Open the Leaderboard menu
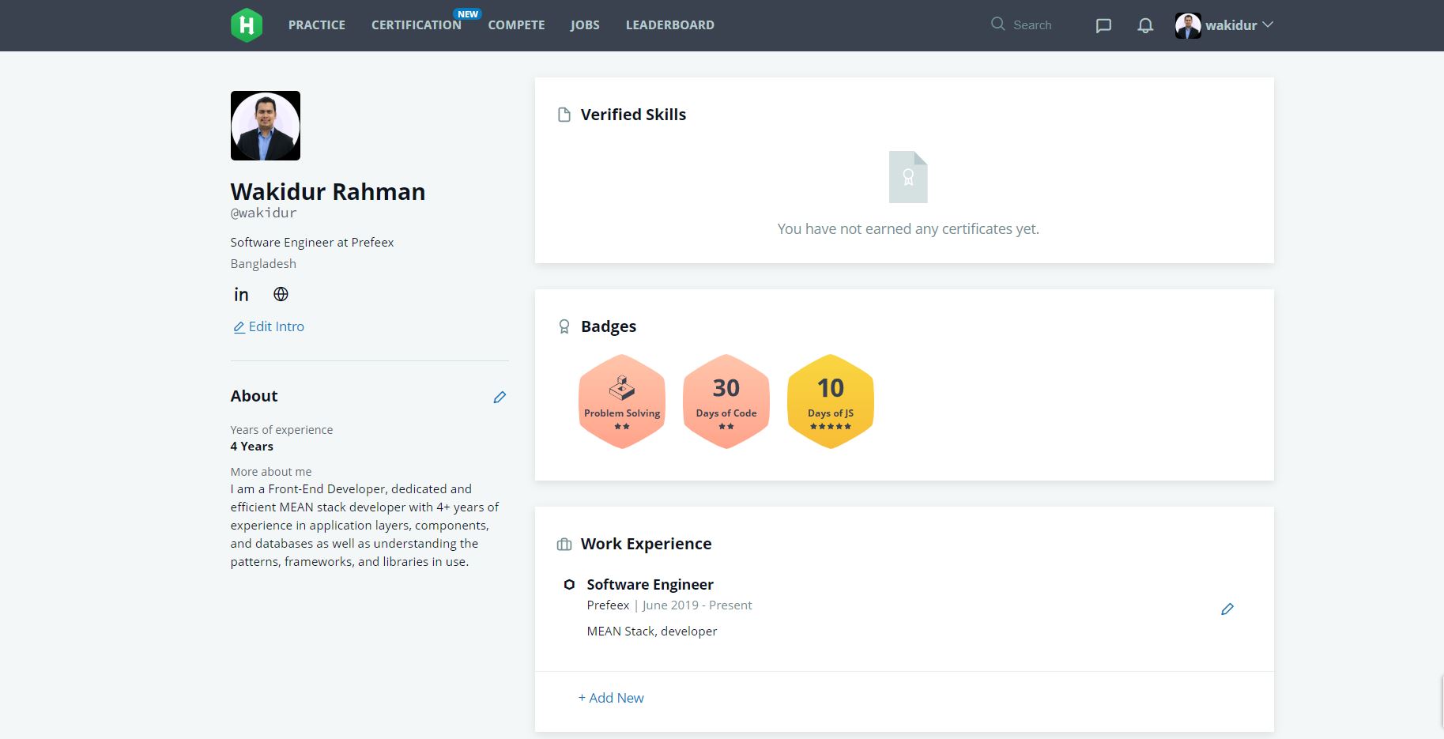The width and height of the screenshot is (1444, 739). tap(670, 25)
